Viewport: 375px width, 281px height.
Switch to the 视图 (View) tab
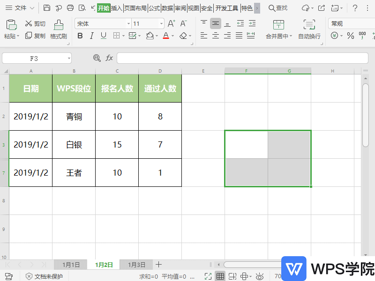tap(194, 8)
